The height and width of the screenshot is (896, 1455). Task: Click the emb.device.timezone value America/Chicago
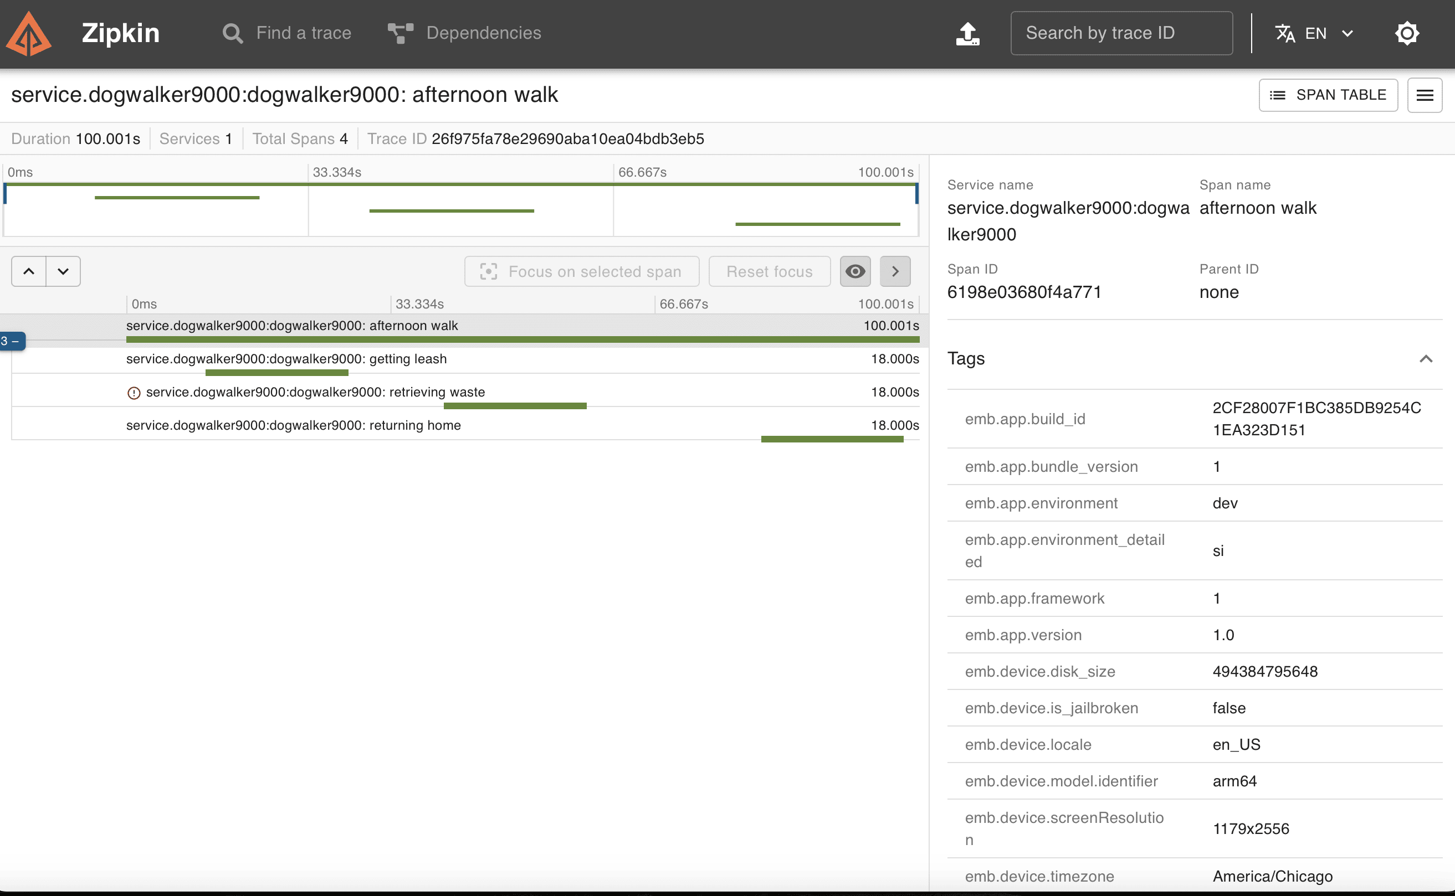[x=1272, y=876]
